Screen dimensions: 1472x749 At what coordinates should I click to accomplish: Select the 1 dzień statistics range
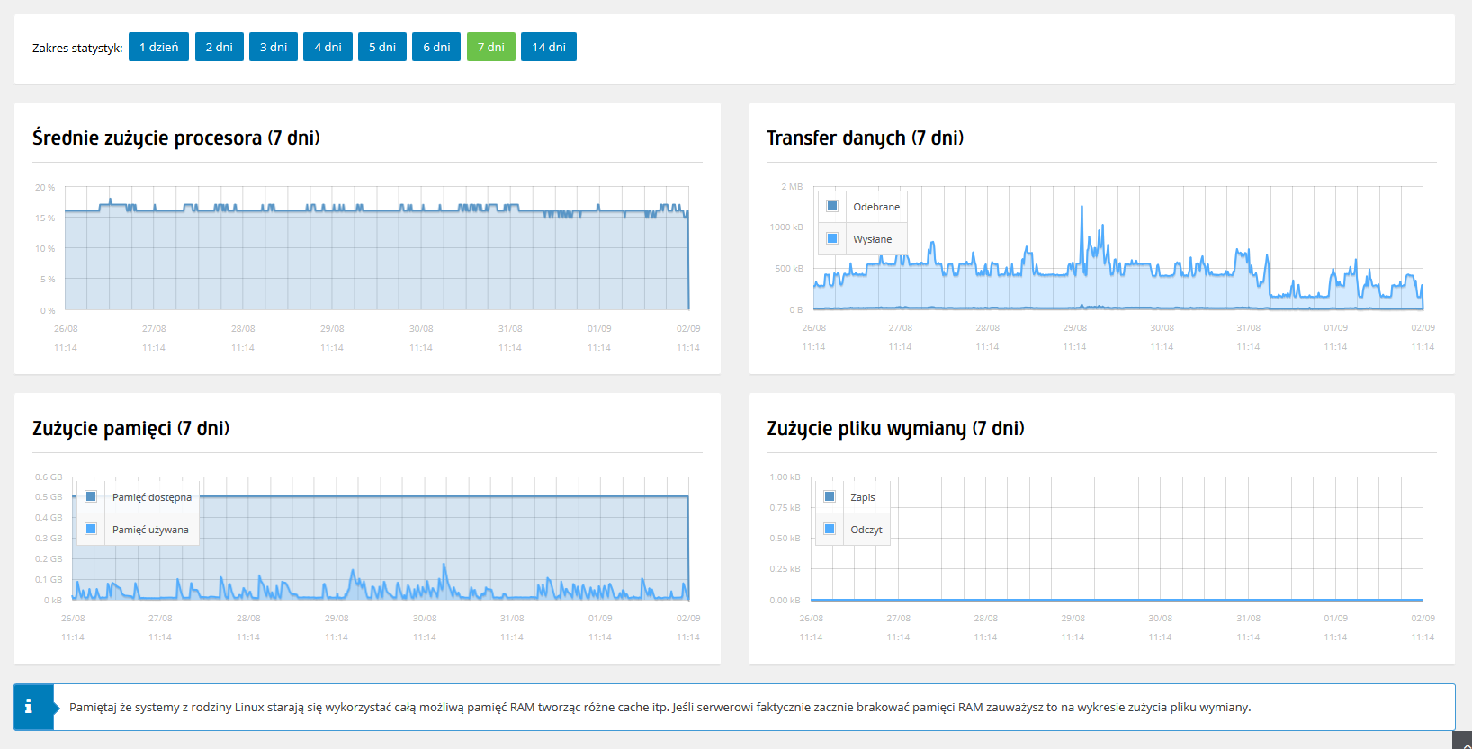(x=158, y=47)
